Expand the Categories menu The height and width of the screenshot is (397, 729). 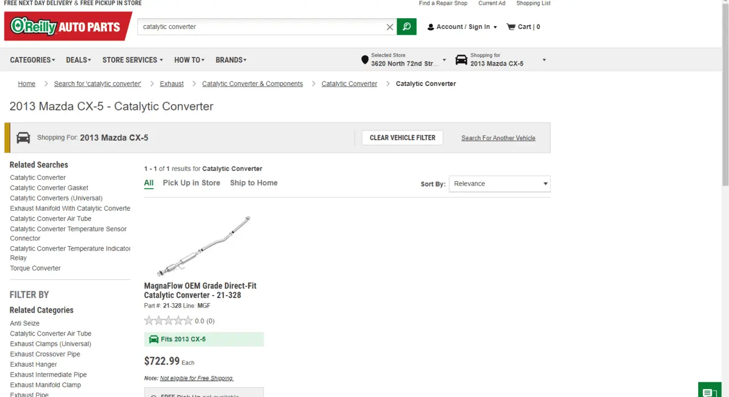pyautogui.click(x=32, y=60)
